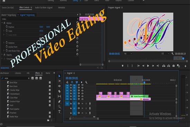This screenshot has width=190, height=127.
Task: Open the master clip bcgrnd.jpg dropdown
Action: pos(18,15)
